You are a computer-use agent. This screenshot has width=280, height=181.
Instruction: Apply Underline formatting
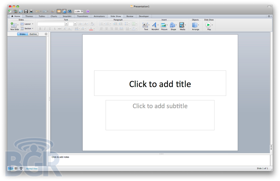[50, 29]
